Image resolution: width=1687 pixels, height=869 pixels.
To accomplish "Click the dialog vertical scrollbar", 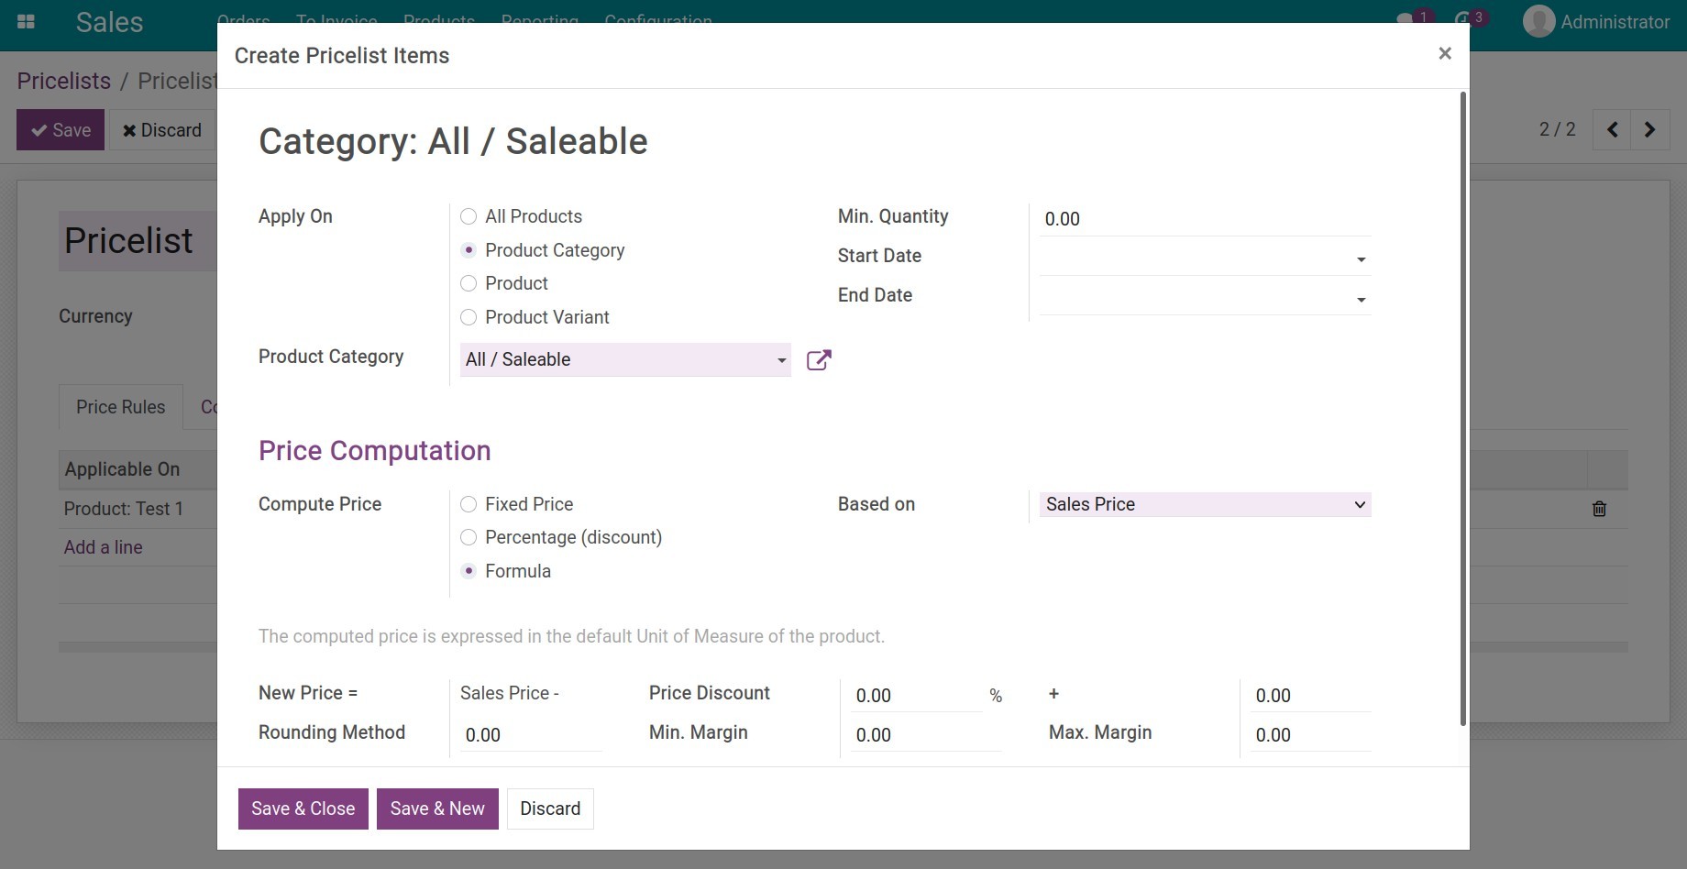I will click(x=1463, y=408).
